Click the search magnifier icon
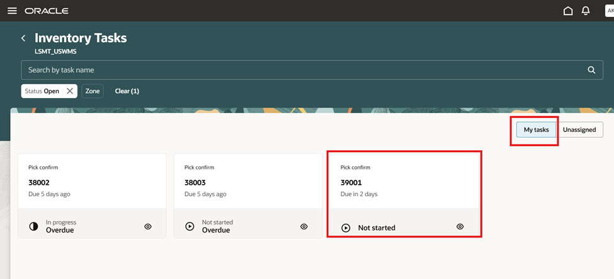This screenshot has height=279, width=614. 591,70
